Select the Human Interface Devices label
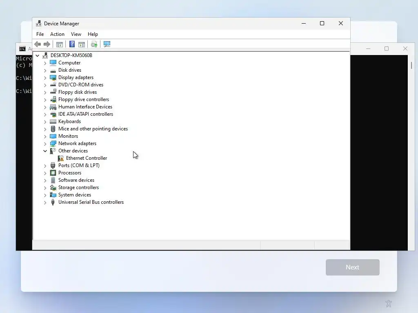Viewport: 418px width, 313px height. click(85, 107)
